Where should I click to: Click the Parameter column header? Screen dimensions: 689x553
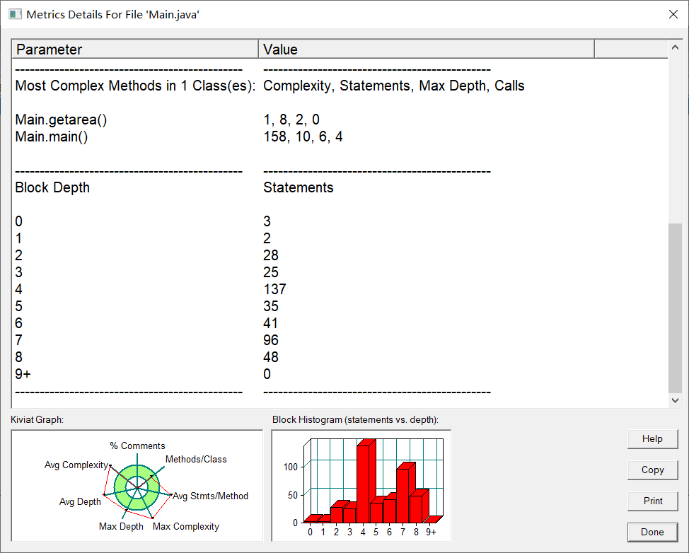[135, 50]
